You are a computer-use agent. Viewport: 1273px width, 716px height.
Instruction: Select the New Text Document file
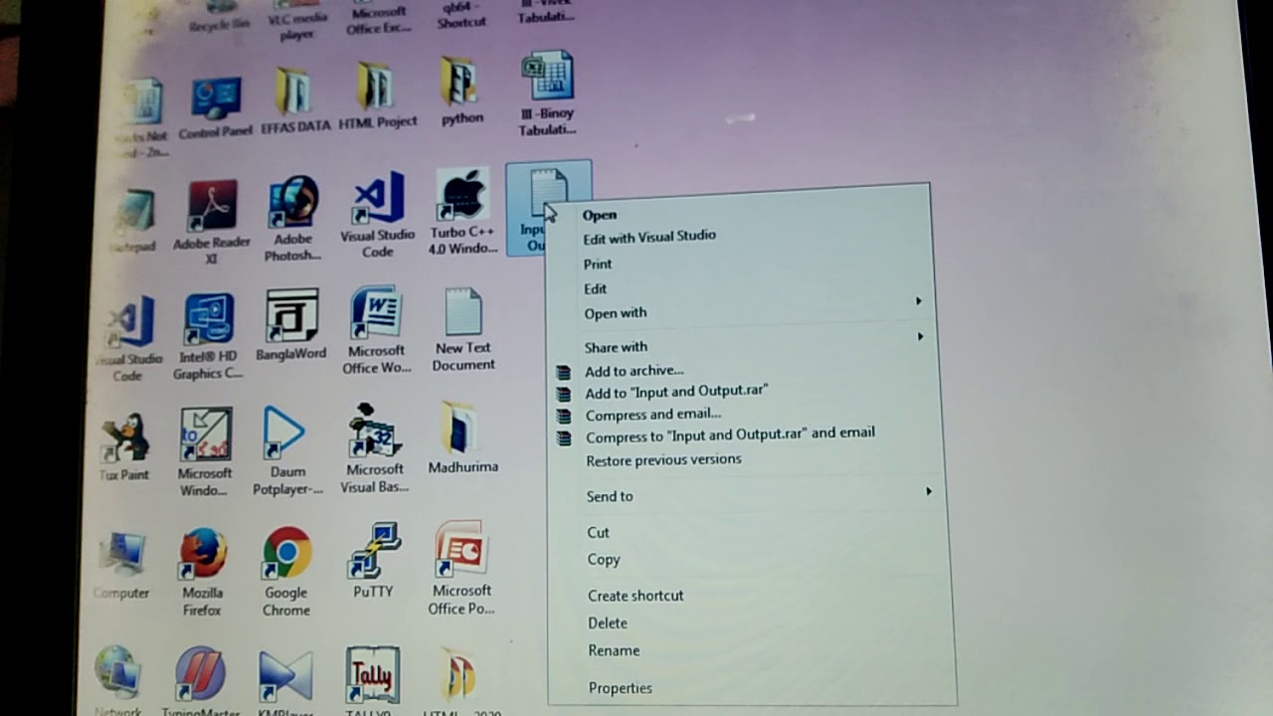coord(462,329)
